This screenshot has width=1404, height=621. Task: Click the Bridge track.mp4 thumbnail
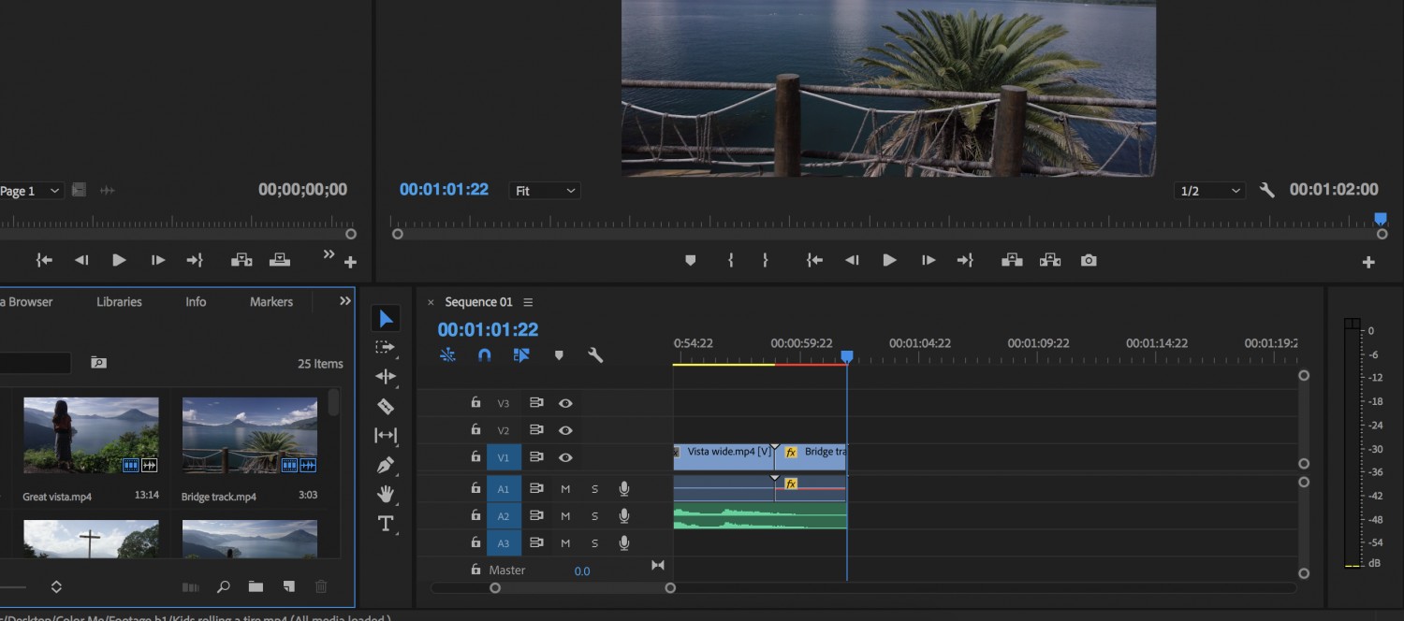[x=250, y=435]
